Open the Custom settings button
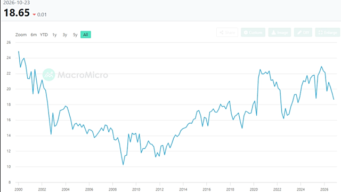This screenshot has width=341, height=192. pyautogui.click(x=253, y=33)
